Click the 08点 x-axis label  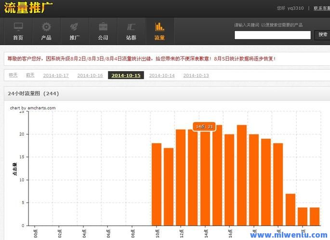(133, 233)
